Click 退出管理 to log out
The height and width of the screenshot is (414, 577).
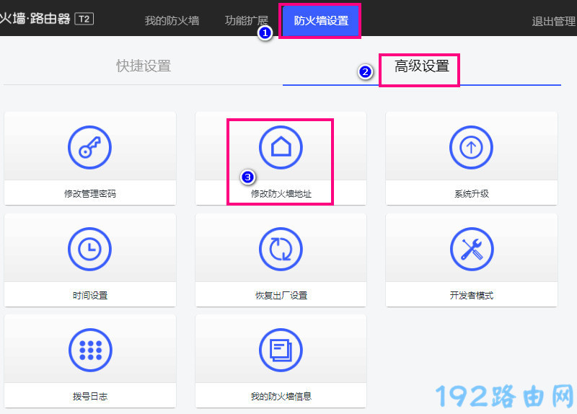click(x=553, y=22)
